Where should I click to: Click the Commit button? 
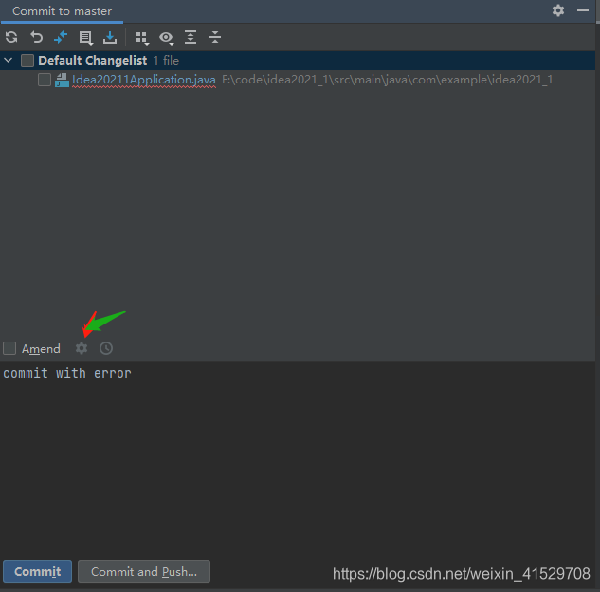pos(38,571)
